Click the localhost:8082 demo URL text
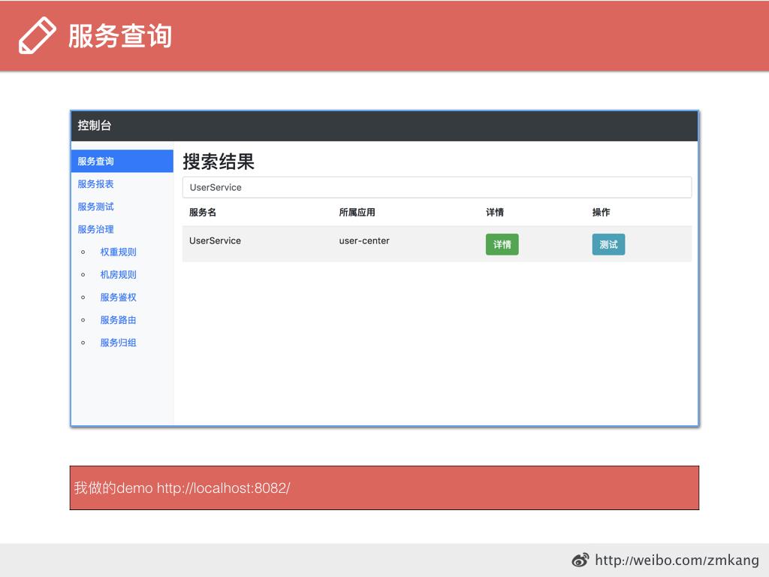Image resolution: width=769 pixels, height=577 pixels. point(223,488)
